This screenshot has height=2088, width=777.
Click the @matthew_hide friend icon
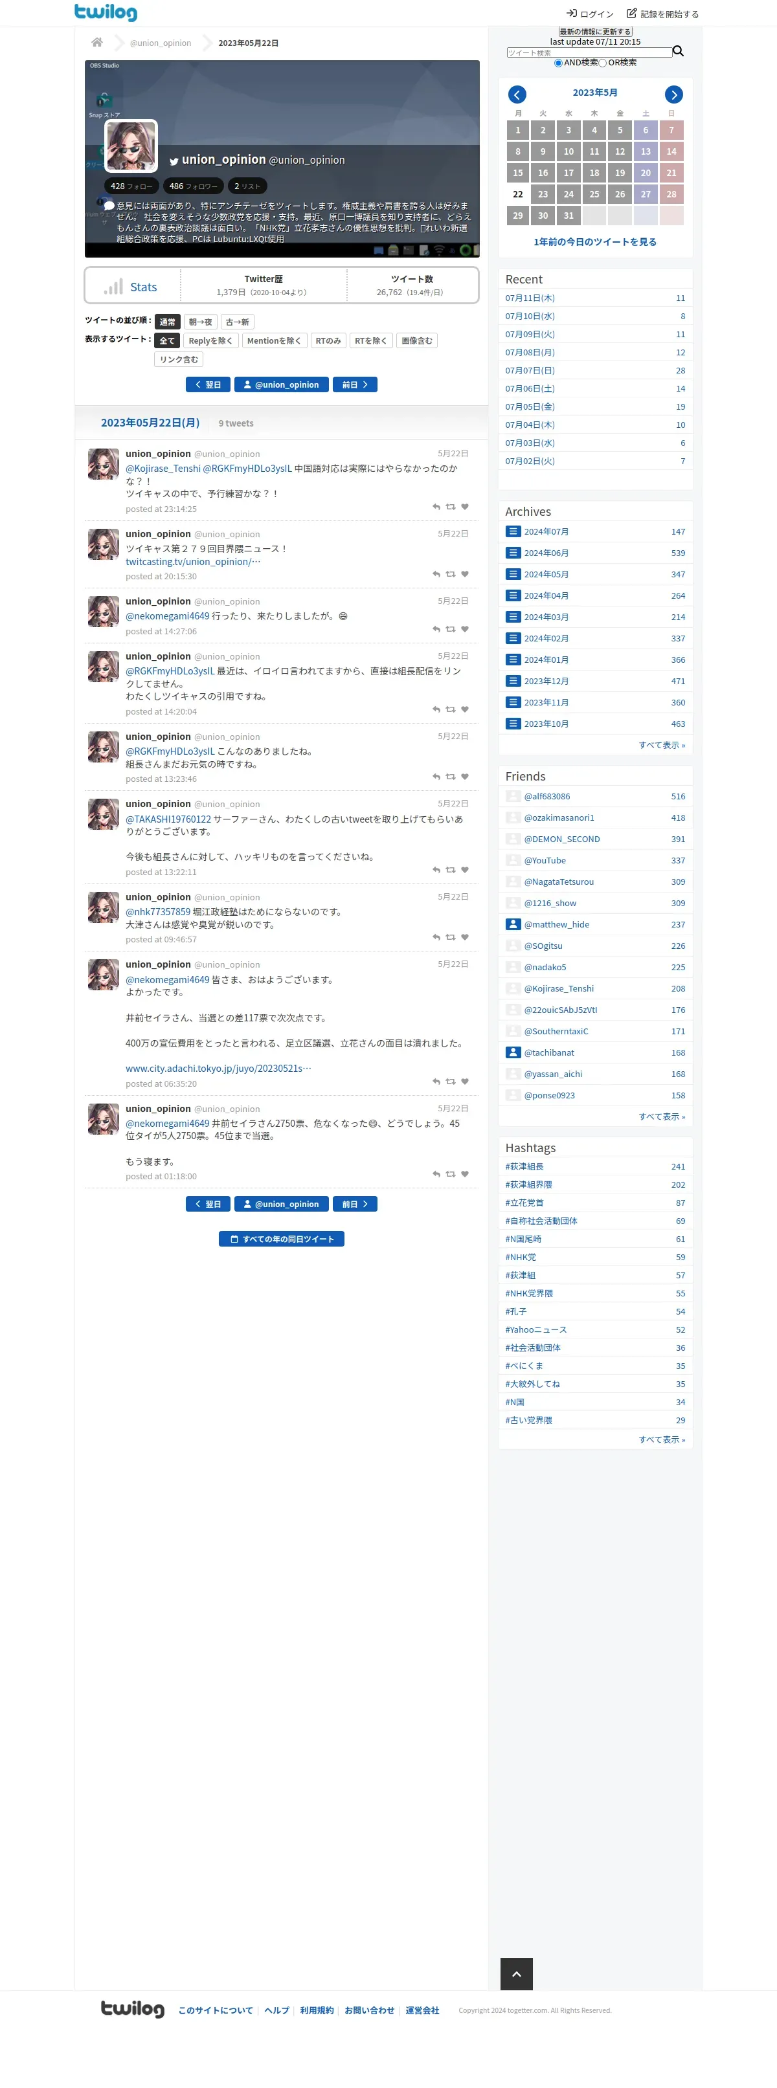point(513,924)
